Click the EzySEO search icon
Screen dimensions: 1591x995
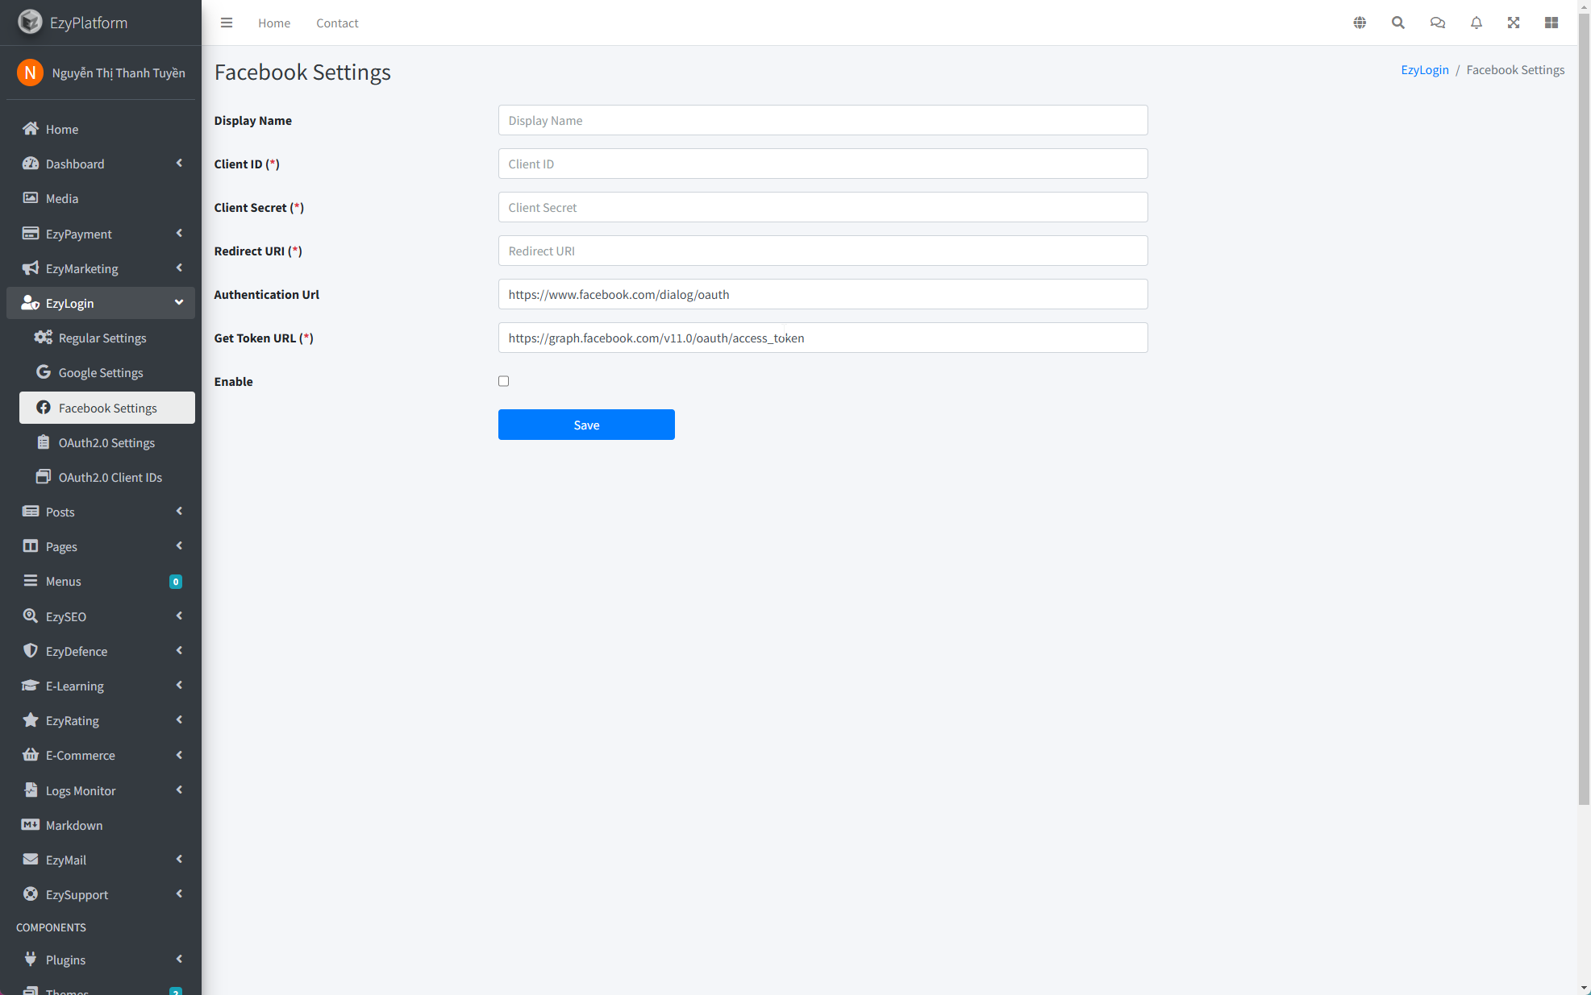(31, 616)
